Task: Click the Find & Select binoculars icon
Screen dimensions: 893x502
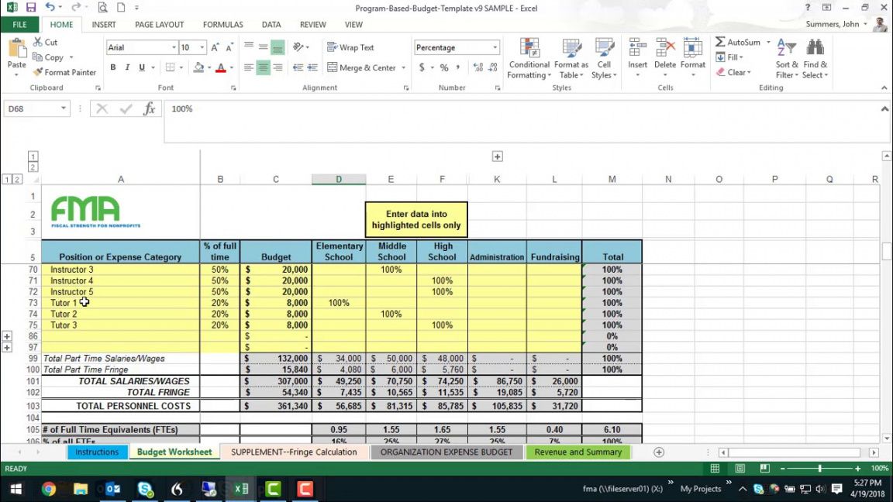Action: click(815, 48)
